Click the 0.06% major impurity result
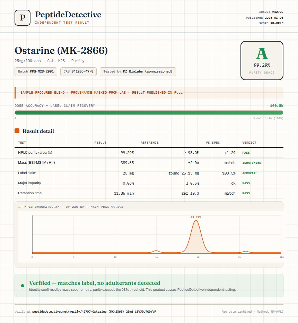The height and width of the screenshot is (323, 298). pos(129,183)
